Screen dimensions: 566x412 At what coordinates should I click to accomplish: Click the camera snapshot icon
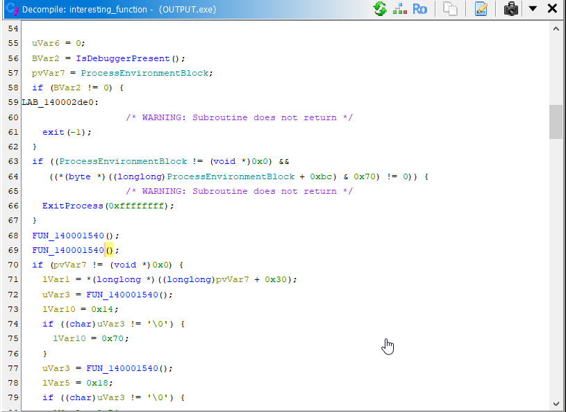click(x=511, y=9)
